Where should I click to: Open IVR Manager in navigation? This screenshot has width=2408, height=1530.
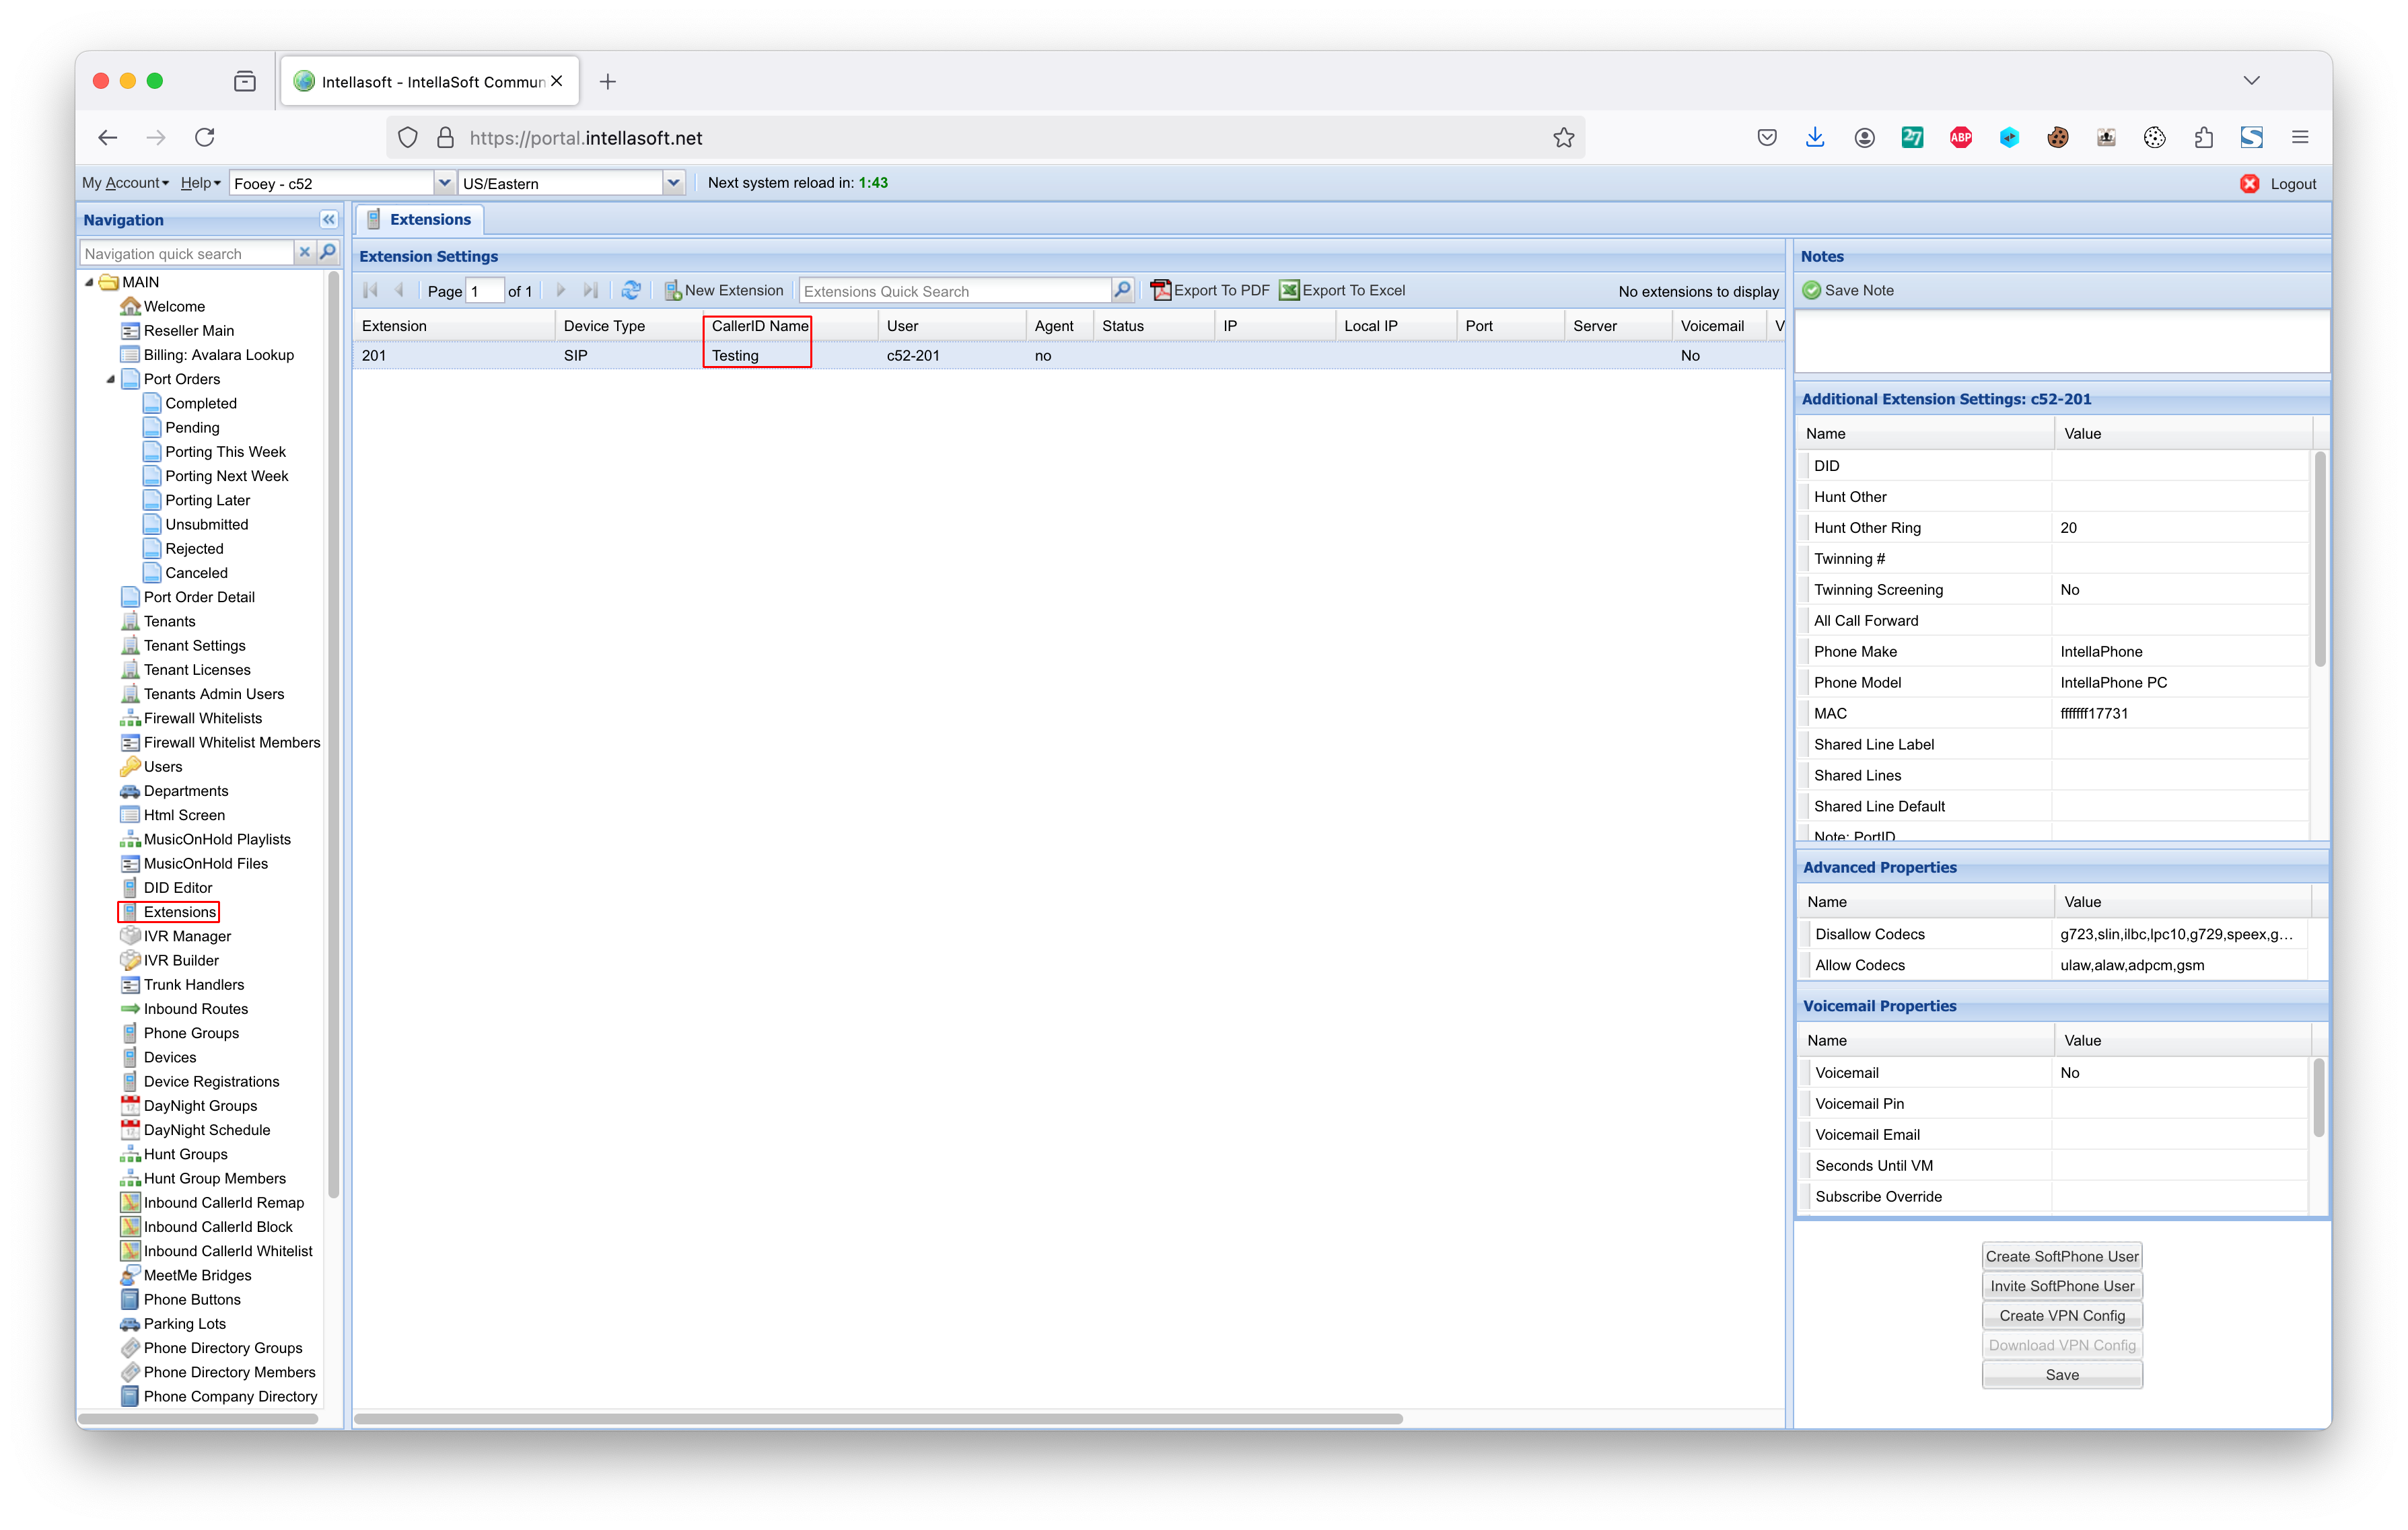tap(187, 936)
